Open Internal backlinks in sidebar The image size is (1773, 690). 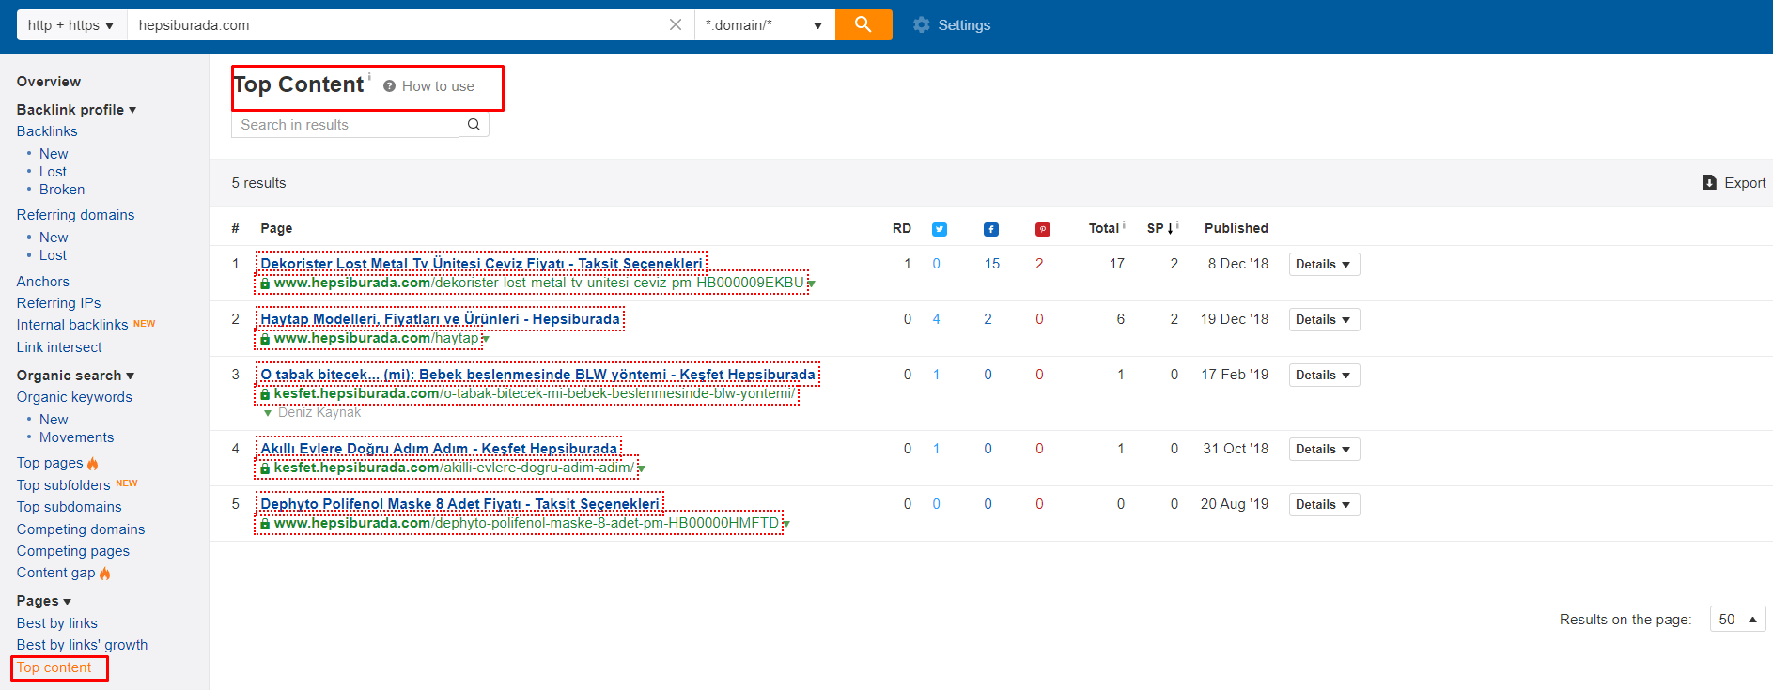tap(72, 325)
